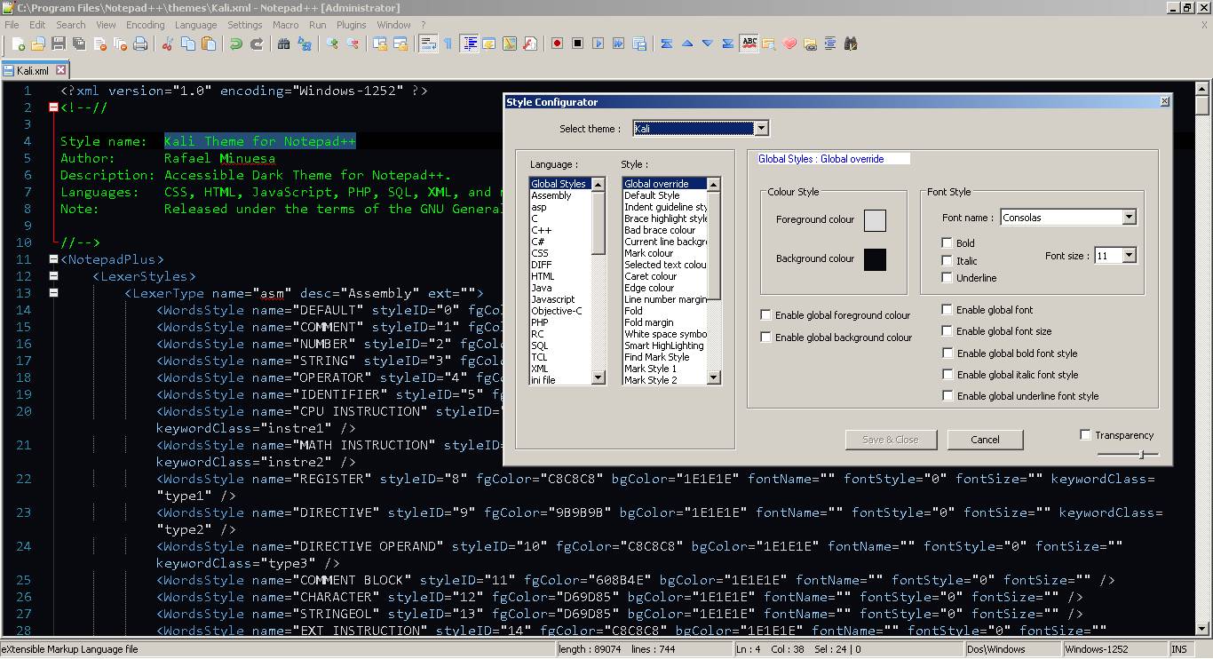Image resolution: width=1213 pixels, height=659 pixels.
Task: Click the New file toolbar icon
Action: point(18,44)
